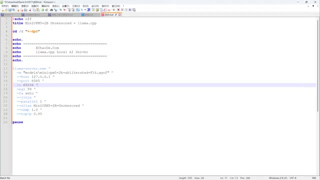
Task: Open the 窗口(W) menu
Action: pos(115,6)
